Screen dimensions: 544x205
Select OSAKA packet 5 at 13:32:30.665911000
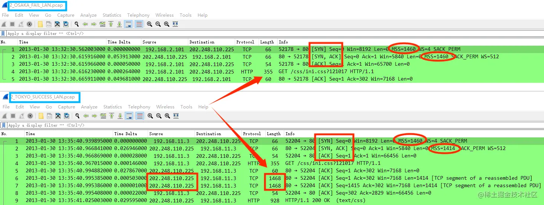coord(272,79)
